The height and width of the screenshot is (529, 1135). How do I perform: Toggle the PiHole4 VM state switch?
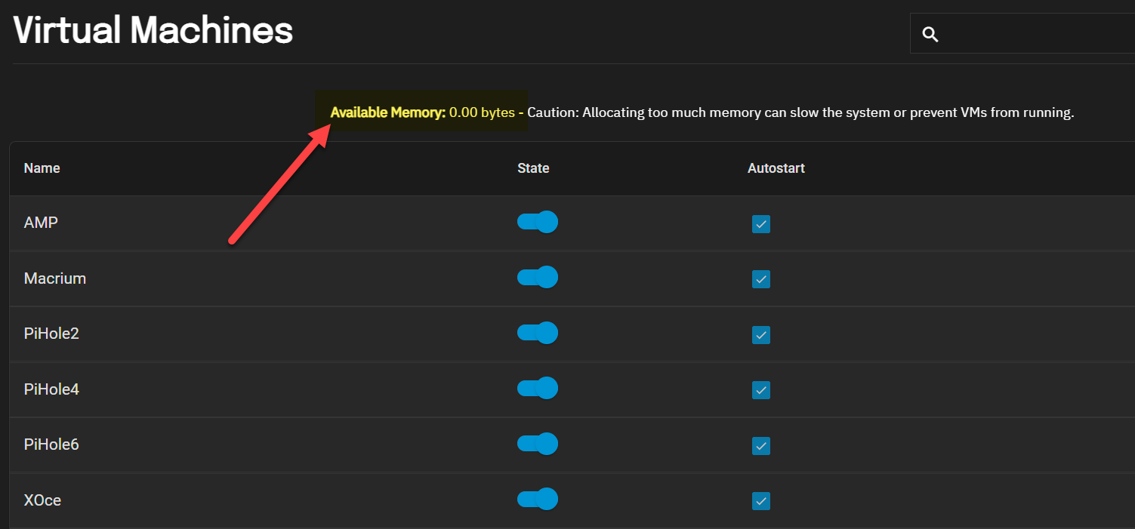click(x=538, y=388)
